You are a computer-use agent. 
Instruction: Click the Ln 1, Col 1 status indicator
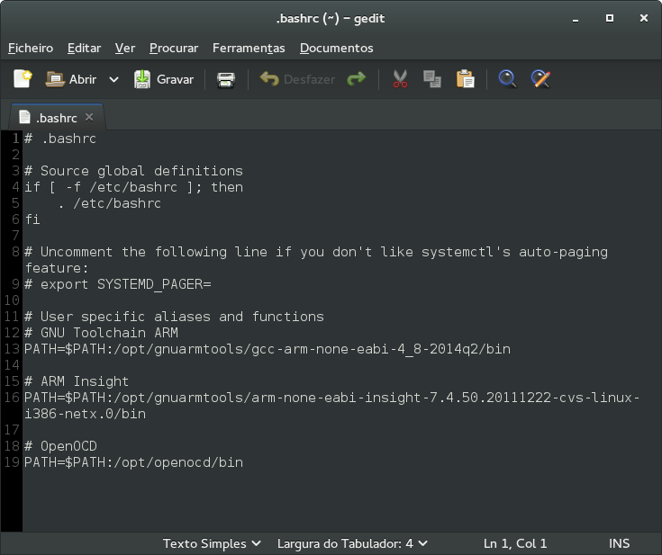[x=514, y=543]
